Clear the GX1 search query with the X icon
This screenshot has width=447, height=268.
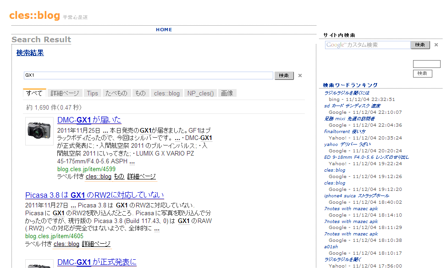300,76
